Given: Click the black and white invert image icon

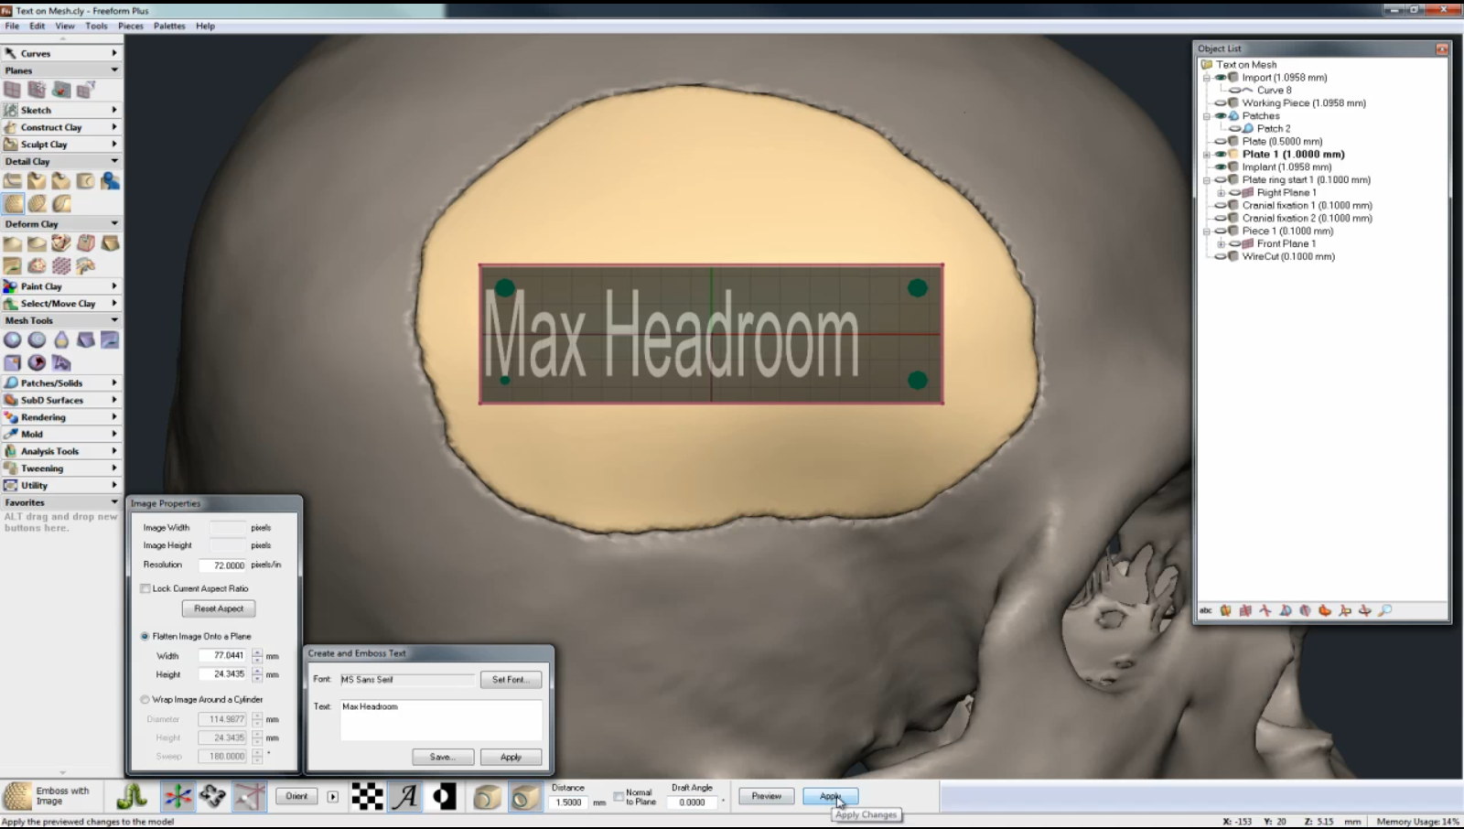Looking at the screenshot, I should click(x=445, y=796).
